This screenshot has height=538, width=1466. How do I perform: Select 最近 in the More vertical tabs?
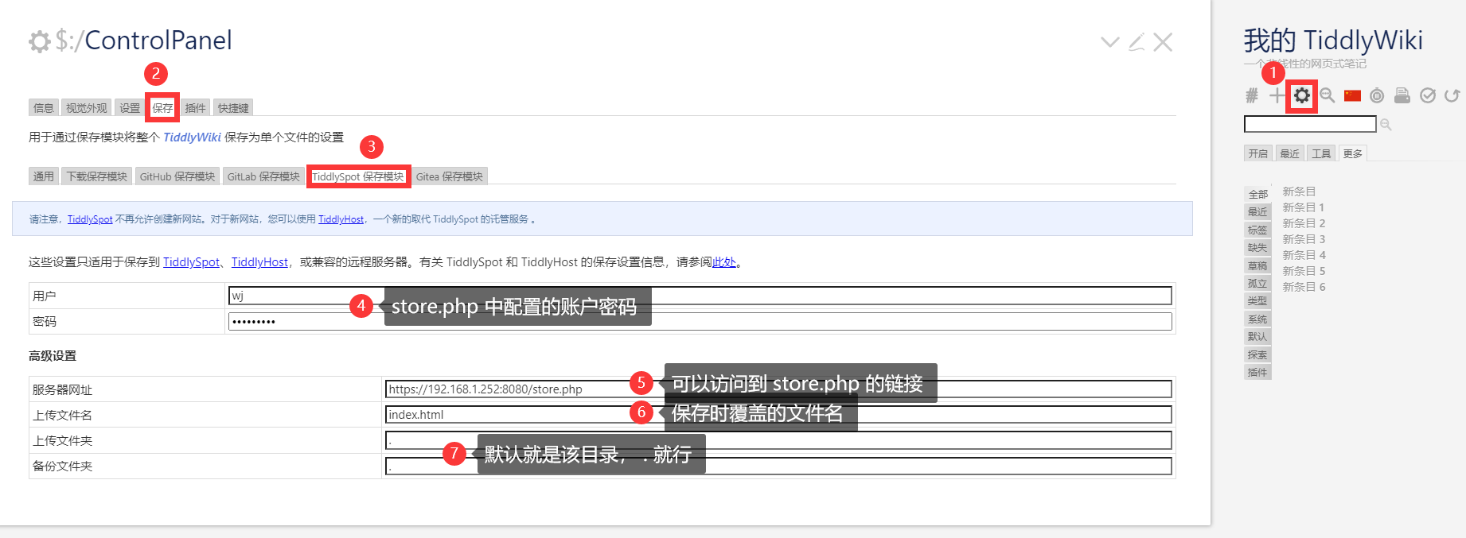coord(1257,211)
